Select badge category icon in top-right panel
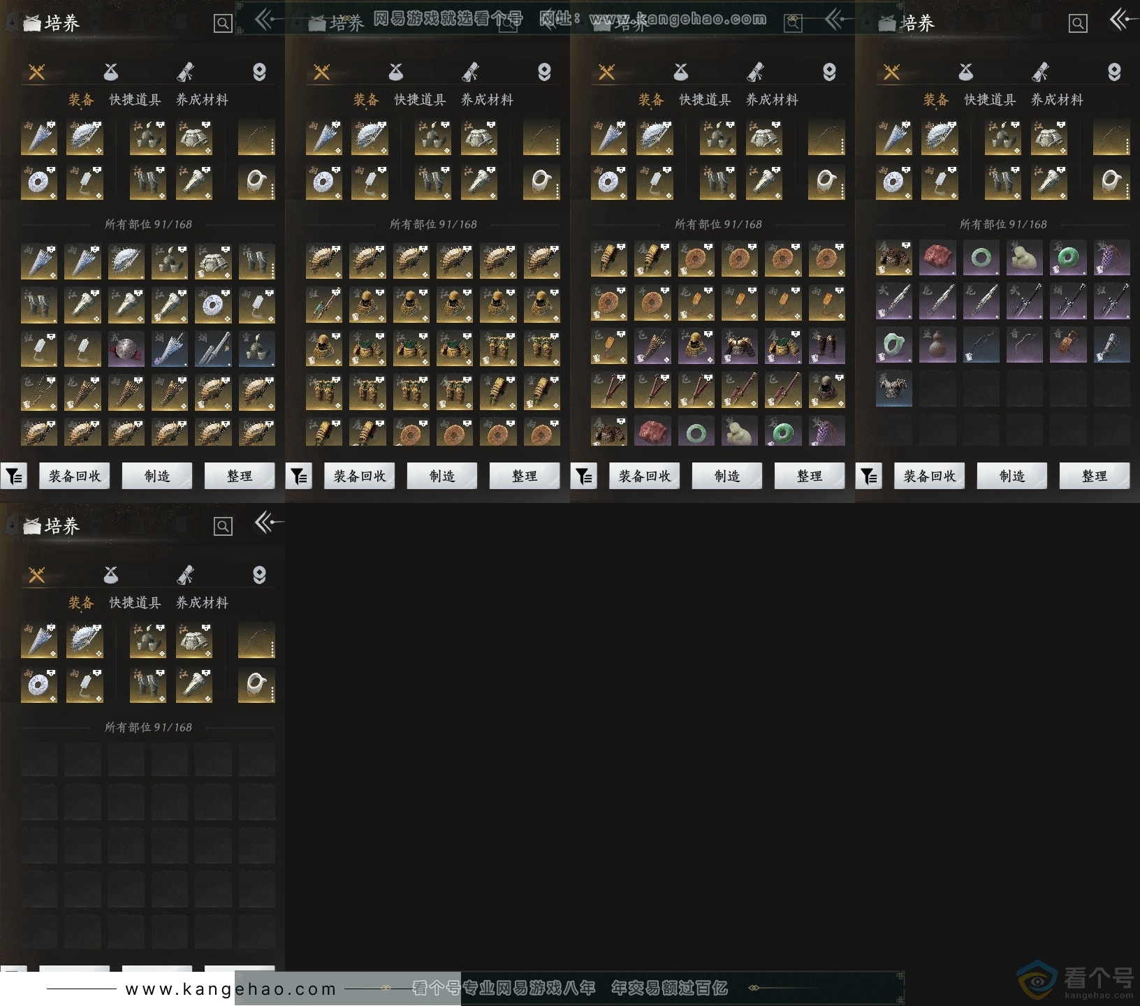Viewport: 1140px width, 1006px height. click(1114, 72)
